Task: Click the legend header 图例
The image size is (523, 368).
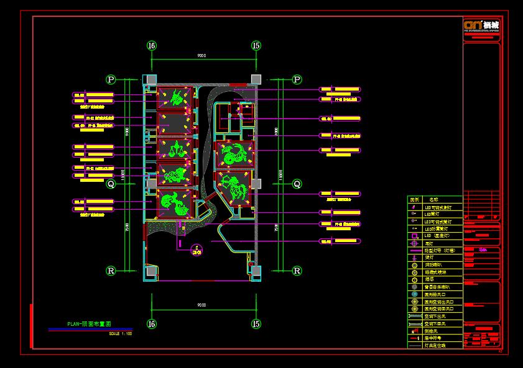Action: [415, 200]
